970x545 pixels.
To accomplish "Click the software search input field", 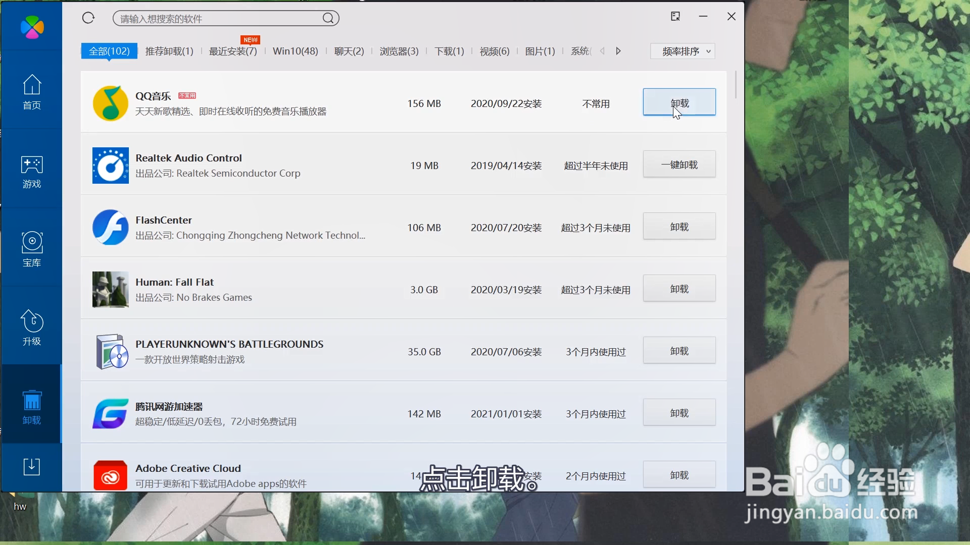I will coord(217,19).
